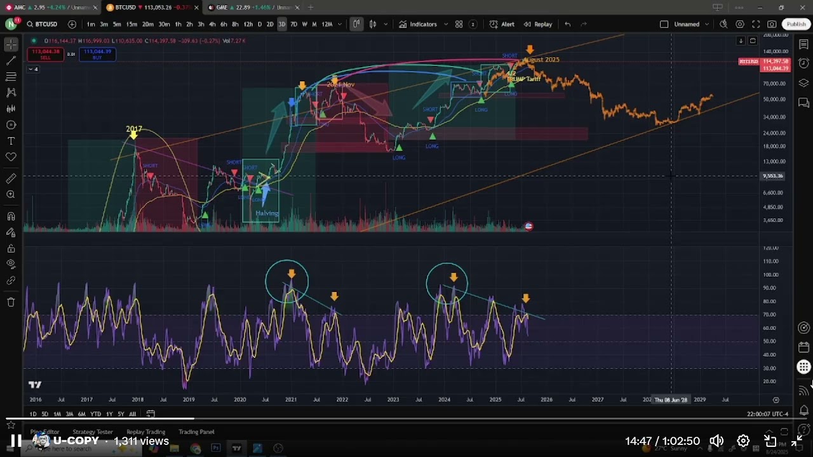This screenshot has width=813, height=457.
Task: Expand the timeframe interval dropdown
Action: pyautogui.click(x=340, y=24)
